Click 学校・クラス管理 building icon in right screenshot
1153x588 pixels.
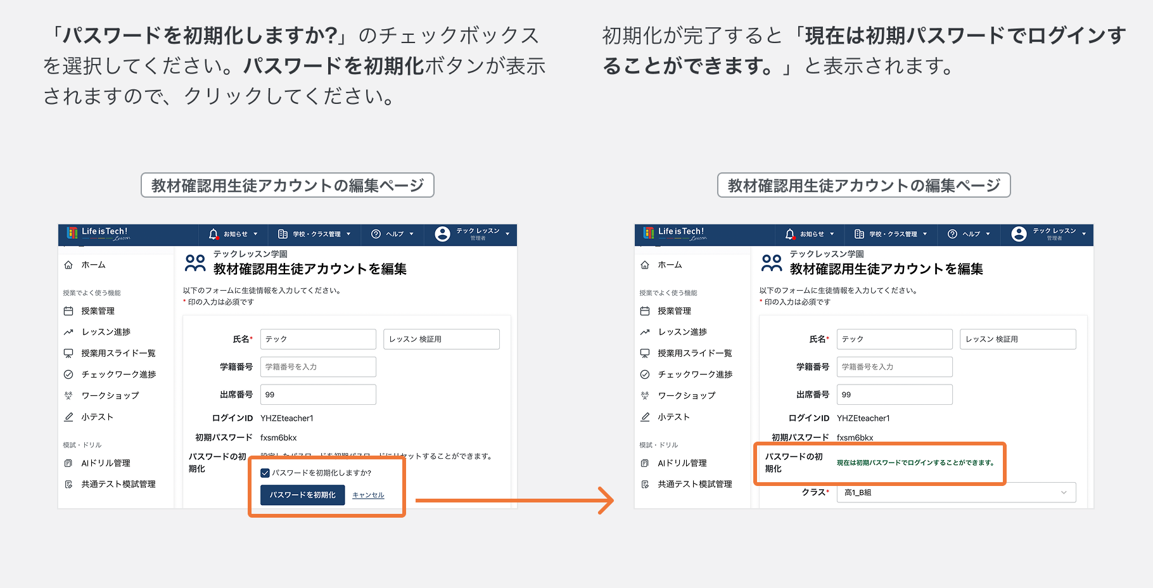[x=860, y=234]
